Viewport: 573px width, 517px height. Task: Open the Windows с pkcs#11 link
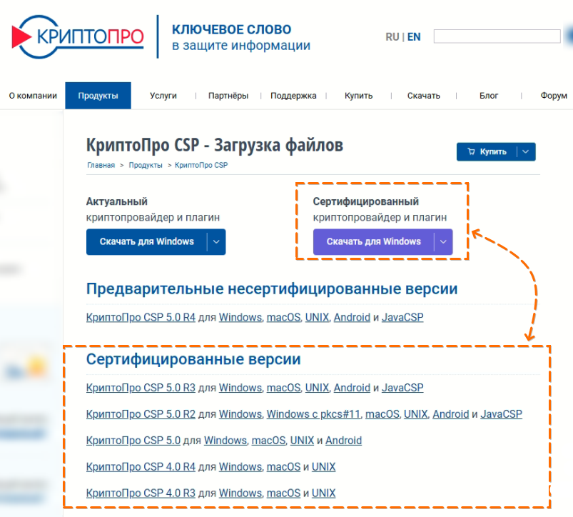pyautogui.click(x=313, y=414)
